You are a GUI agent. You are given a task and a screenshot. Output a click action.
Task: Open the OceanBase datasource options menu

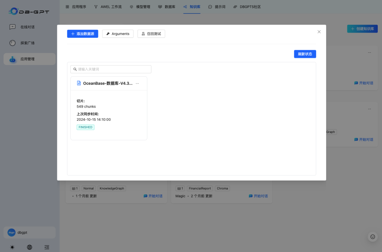tap(137, 84)
